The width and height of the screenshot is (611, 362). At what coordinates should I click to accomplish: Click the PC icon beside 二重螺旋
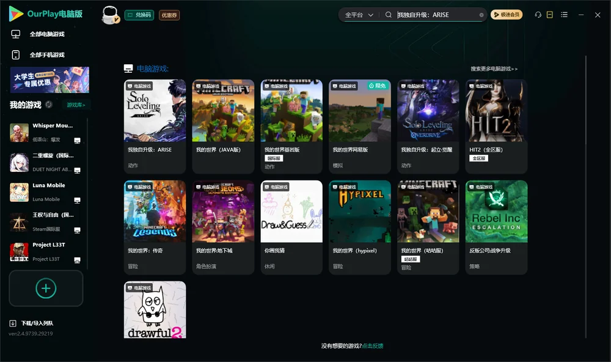(77, 171)
